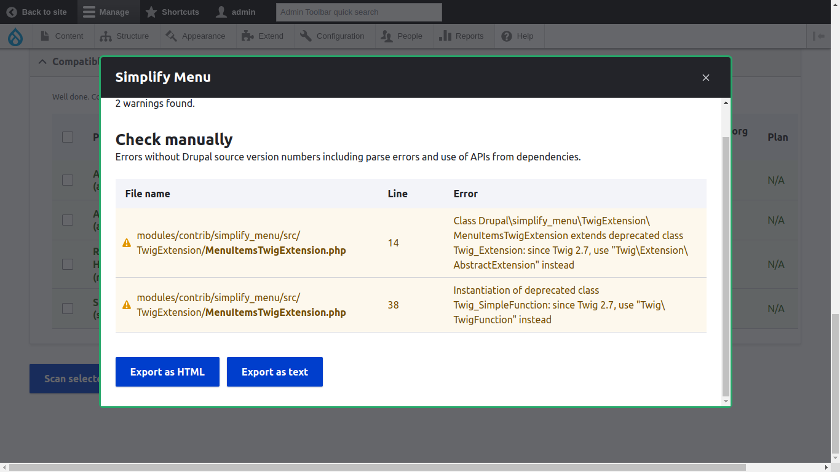Open the People menu

(x=402, y=36)
